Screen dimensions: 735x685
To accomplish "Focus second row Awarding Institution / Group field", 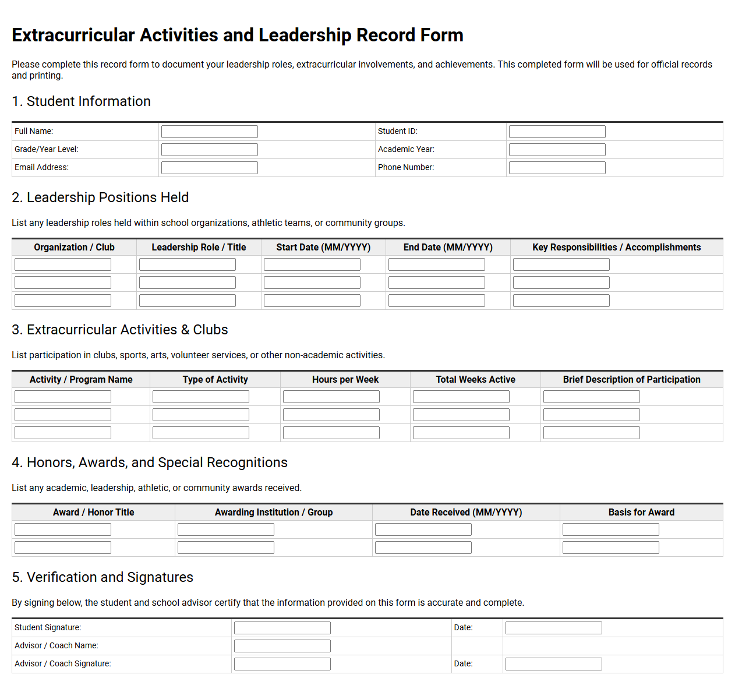I will [x=226, y=548].
